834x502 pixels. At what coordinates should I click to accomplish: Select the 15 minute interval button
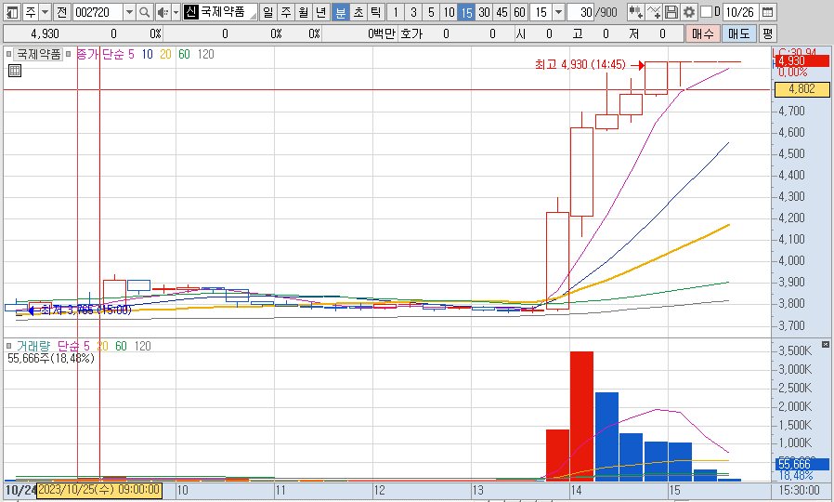(466, 12)
